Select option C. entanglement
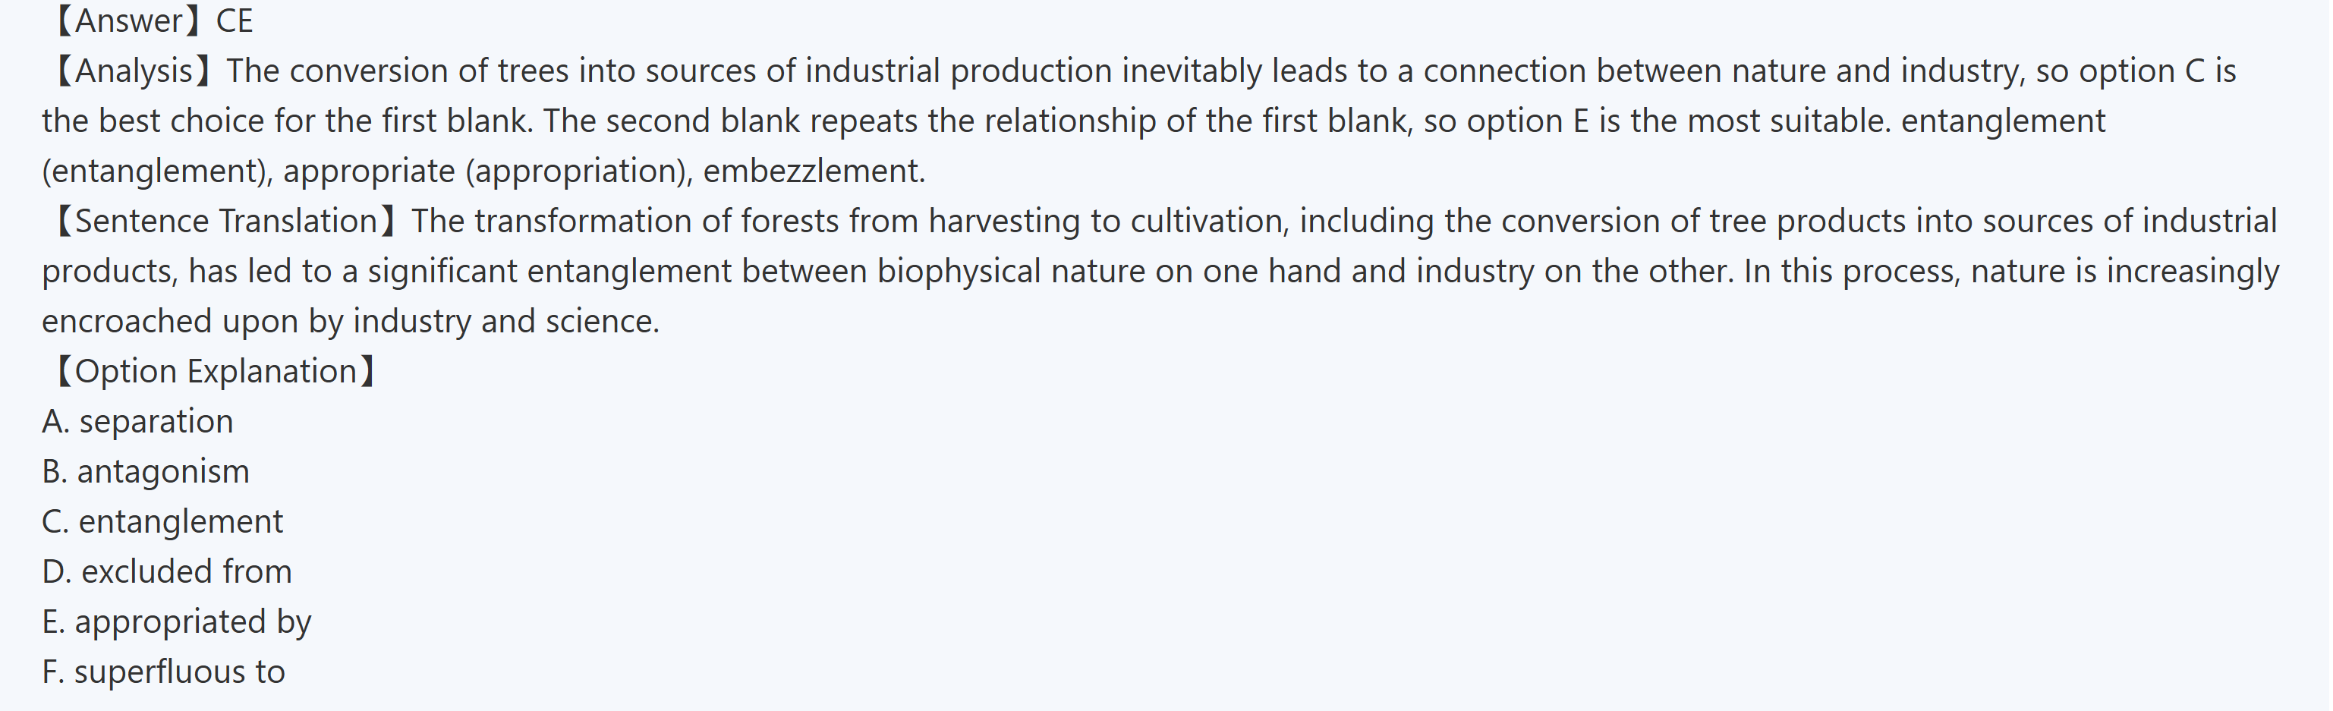2333x711 pixels. click(162, 522)
